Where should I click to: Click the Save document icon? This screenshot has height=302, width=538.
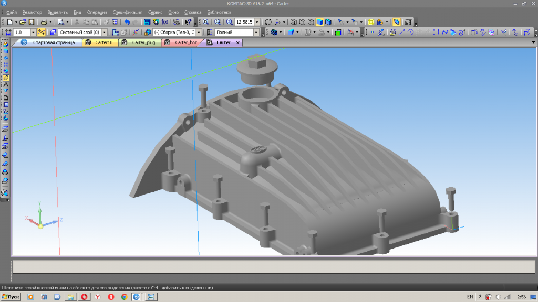click(x=32, y=22)
